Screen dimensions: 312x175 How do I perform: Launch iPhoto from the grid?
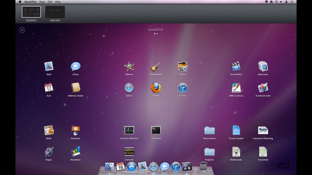click(x=183, y=66)
